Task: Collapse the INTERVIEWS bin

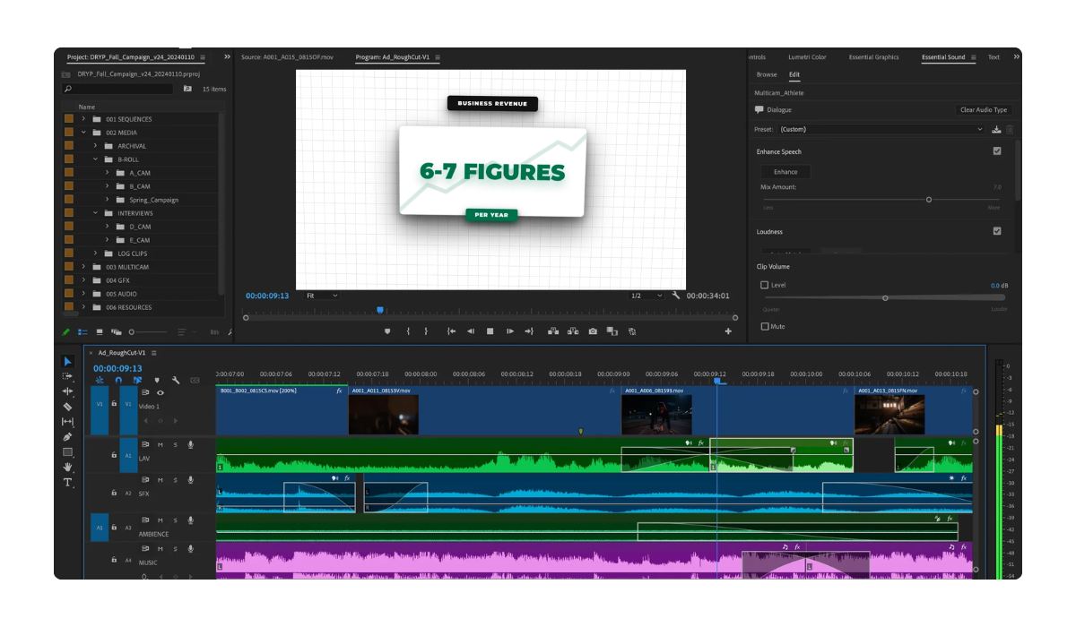Action: pyautogui.click(x=95, y=213)
